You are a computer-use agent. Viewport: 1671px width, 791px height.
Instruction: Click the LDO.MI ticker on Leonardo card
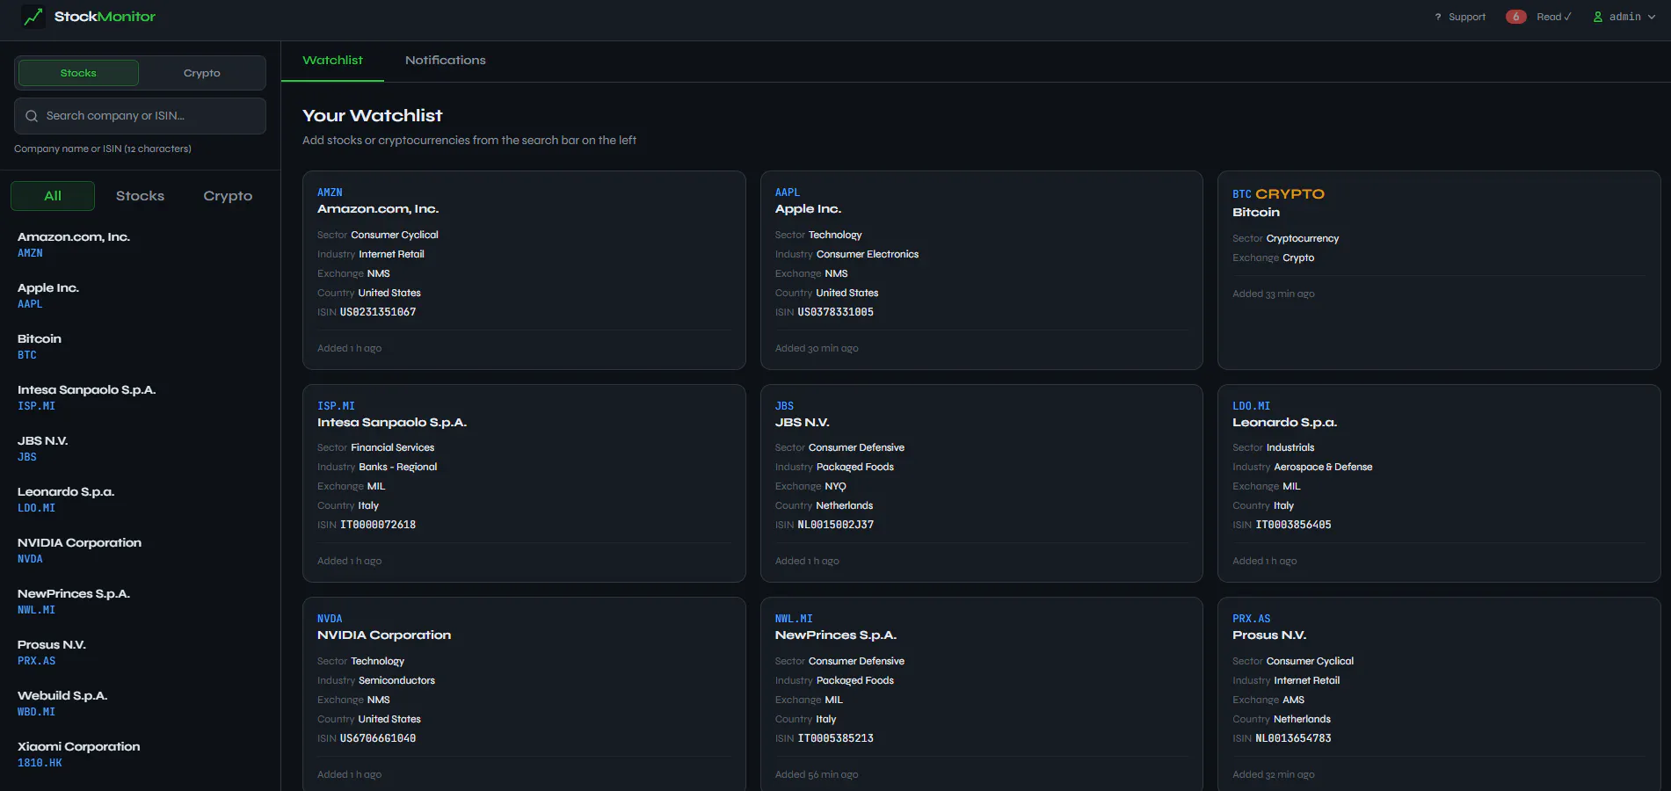click(x=1251, y=406)
